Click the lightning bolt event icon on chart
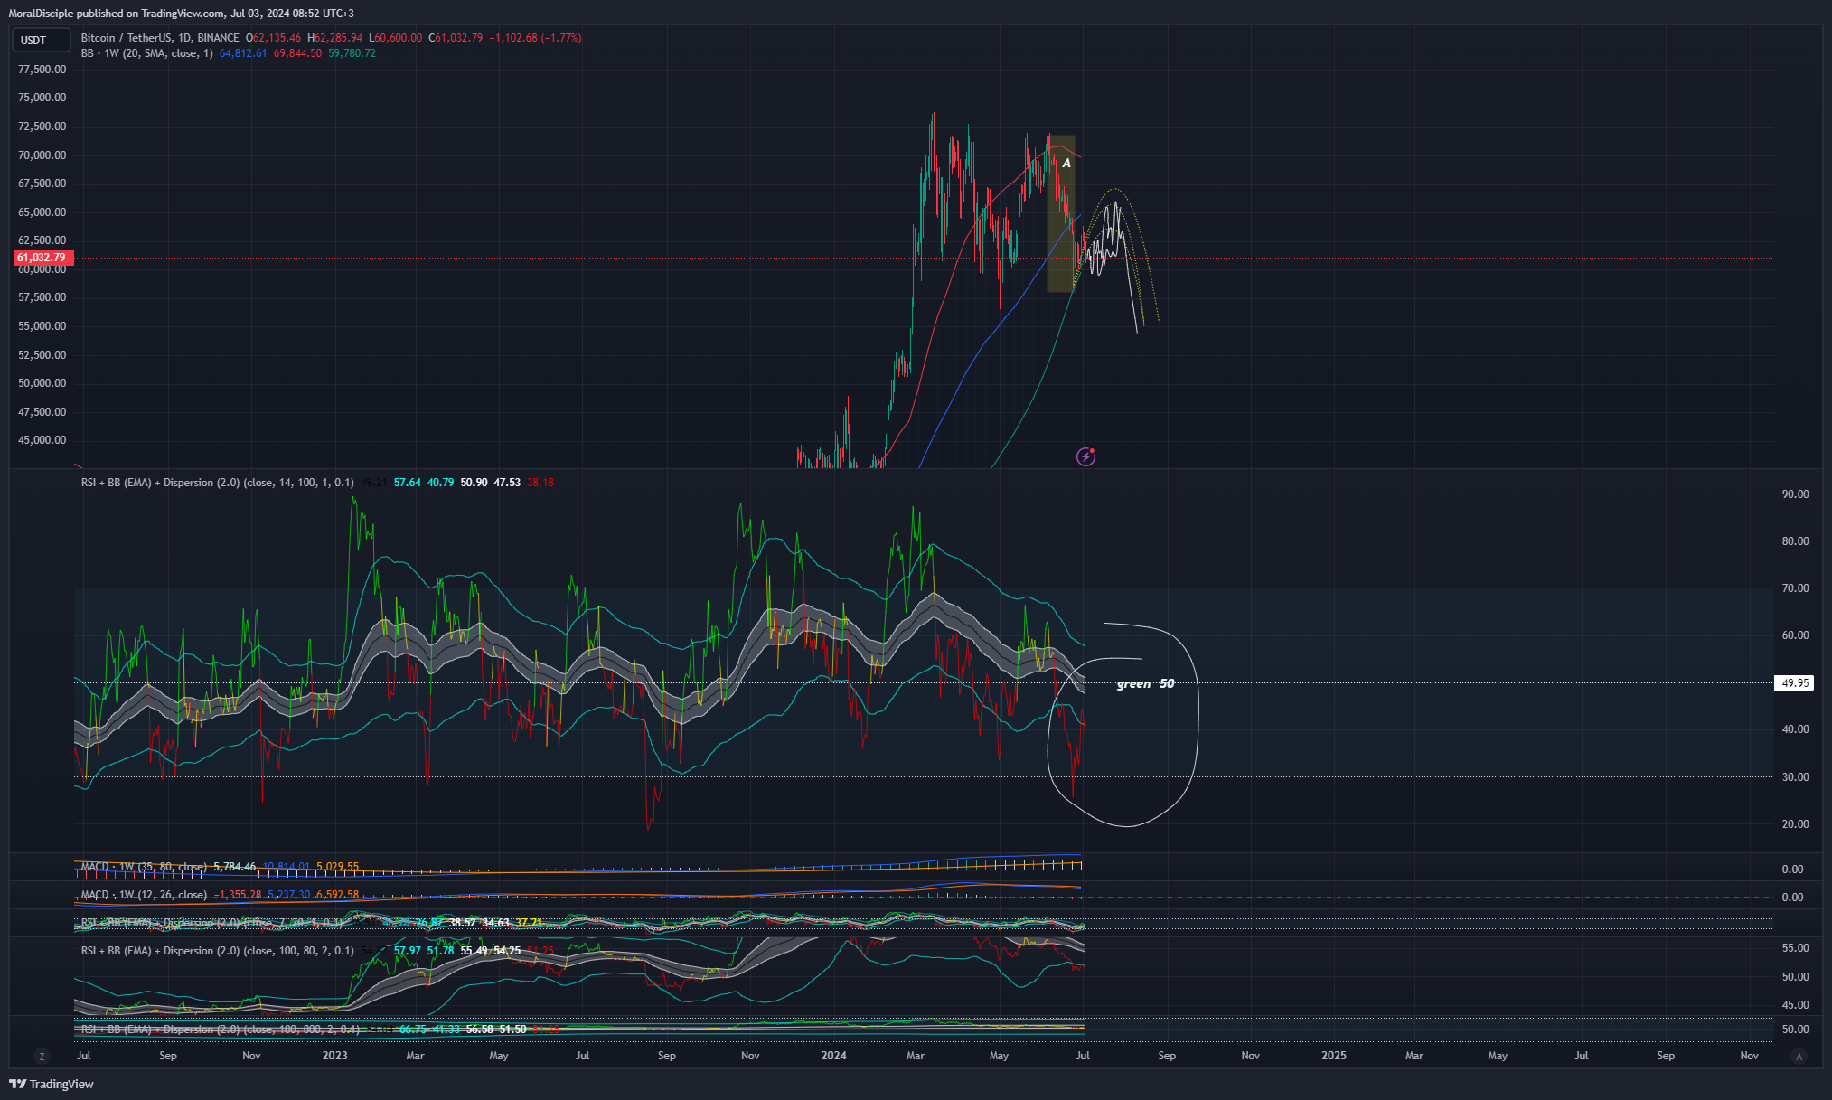 tap(1085, 456)
